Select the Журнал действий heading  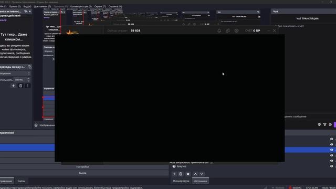tap(10, 16)
